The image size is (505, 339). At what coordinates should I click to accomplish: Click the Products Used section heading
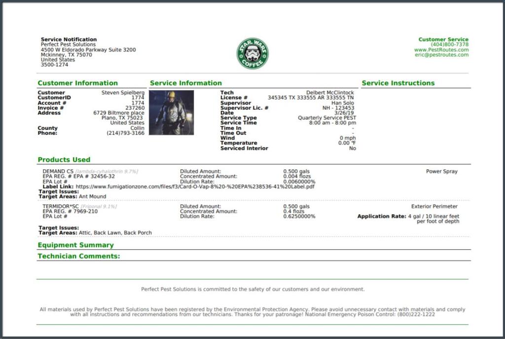[64, 159]
